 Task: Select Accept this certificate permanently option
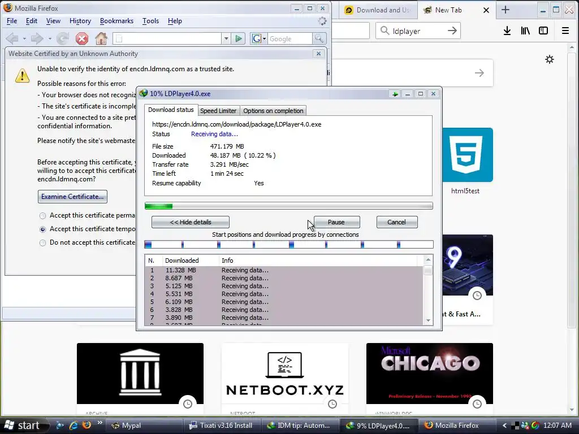43,215
